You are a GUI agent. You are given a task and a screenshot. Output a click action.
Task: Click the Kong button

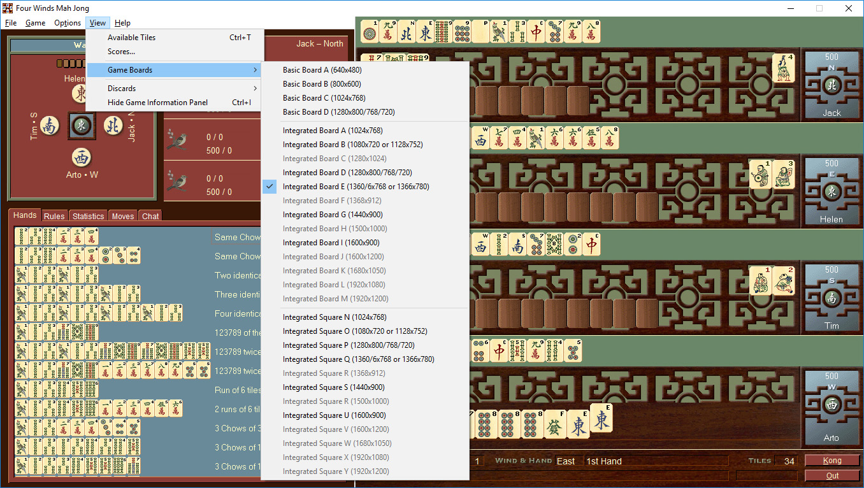coord(832,461)
